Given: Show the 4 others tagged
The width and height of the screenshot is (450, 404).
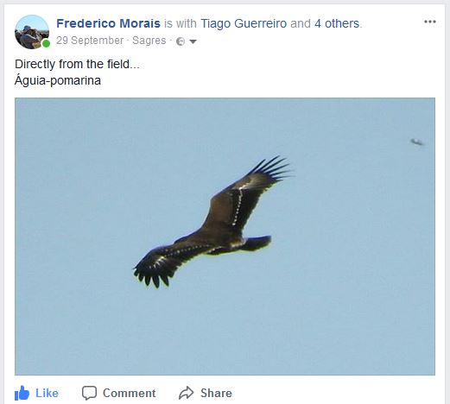Looking at the screenshot, I should [x=337, y=23].
